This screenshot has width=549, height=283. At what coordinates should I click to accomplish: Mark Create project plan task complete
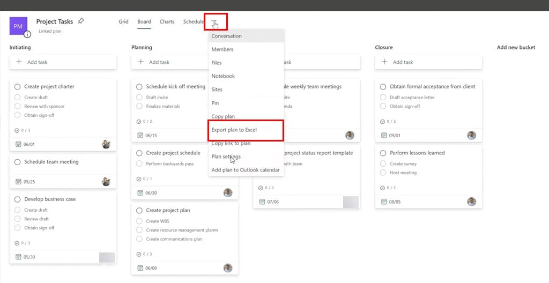click(139, 211)
